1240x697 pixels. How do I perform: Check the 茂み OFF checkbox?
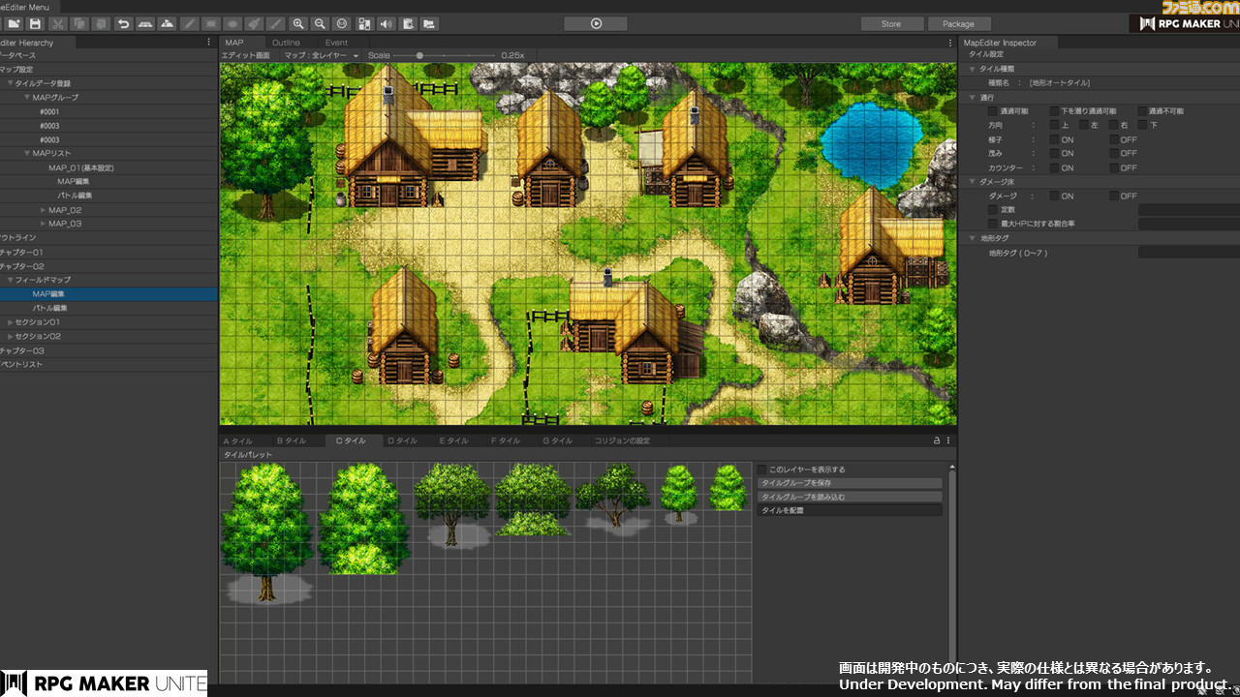coord(1114,153)
